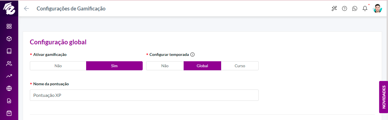This screenshot has width=388, height=120.
Task: Open the Novidades side tab
Action: [383, 97]
